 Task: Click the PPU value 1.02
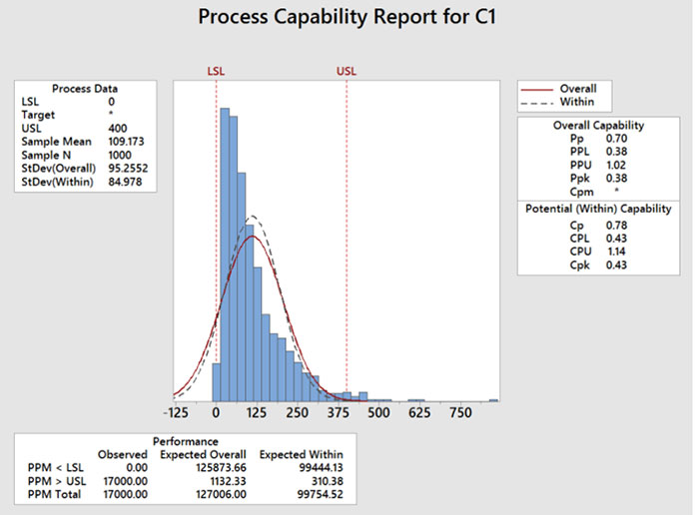[616, 165]
